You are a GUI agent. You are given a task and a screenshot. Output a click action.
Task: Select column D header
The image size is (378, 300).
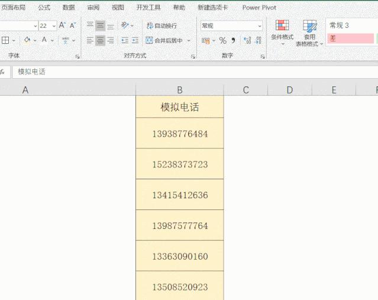click(290, 90)
